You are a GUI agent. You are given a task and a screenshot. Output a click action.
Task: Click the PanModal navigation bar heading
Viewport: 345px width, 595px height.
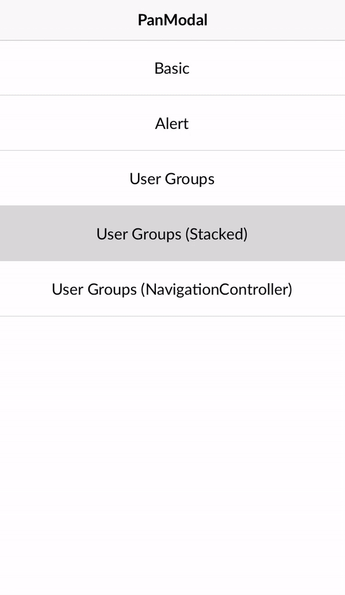click(172, 20)
